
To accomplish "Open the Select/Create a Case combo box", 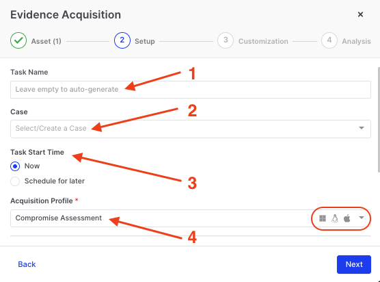I will [x=191, y=129].
